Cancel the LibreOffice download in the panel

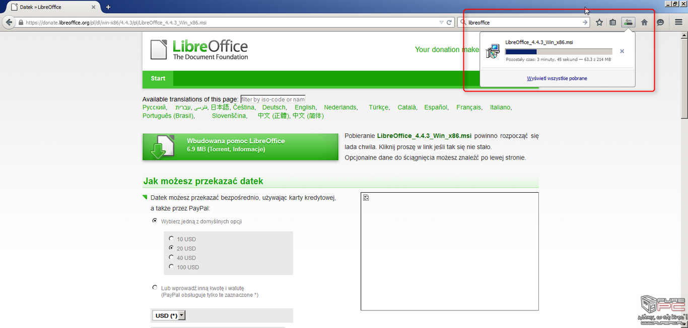point(622,51)
